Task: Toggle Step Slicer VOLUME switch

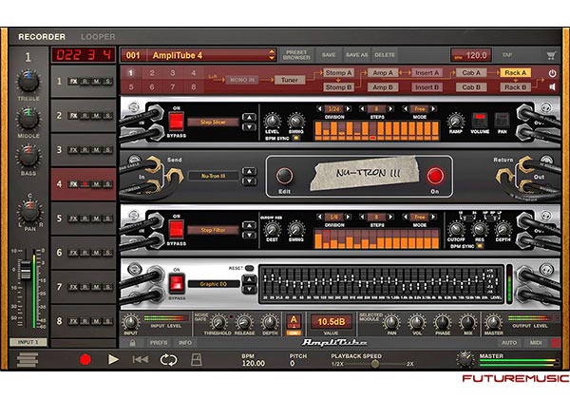Action: click(480, 121)
